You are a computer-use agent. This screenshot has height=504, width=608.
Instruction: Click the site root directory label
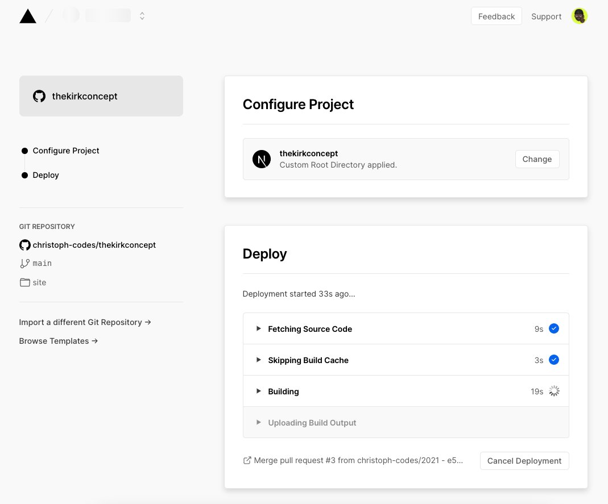coord(39,282)
